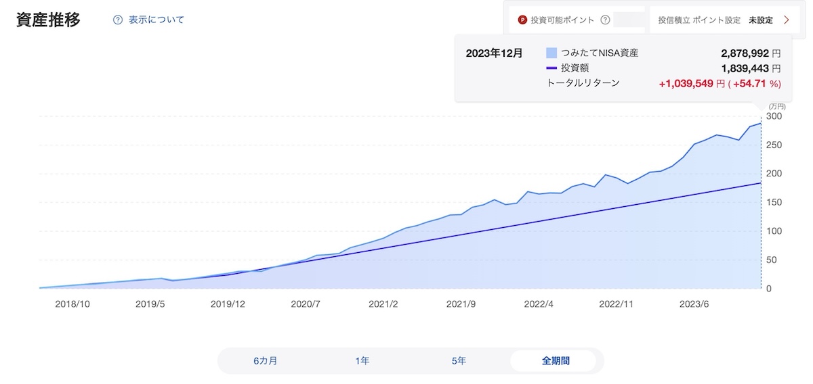Select the 1年 period tab

(x=362, y=361)
